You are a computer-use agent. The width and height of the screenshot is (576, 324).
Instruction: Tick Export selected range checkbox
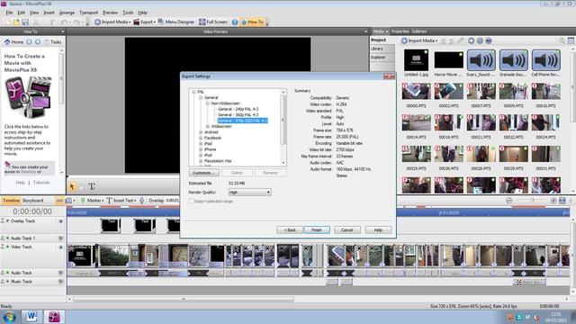[x=191, y=202]
